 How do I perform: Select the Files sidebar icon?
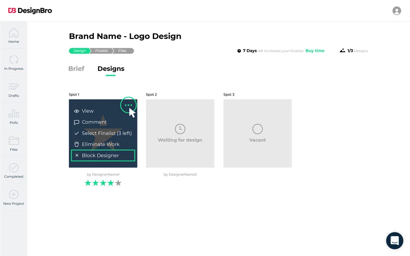[x=14, y=141]
